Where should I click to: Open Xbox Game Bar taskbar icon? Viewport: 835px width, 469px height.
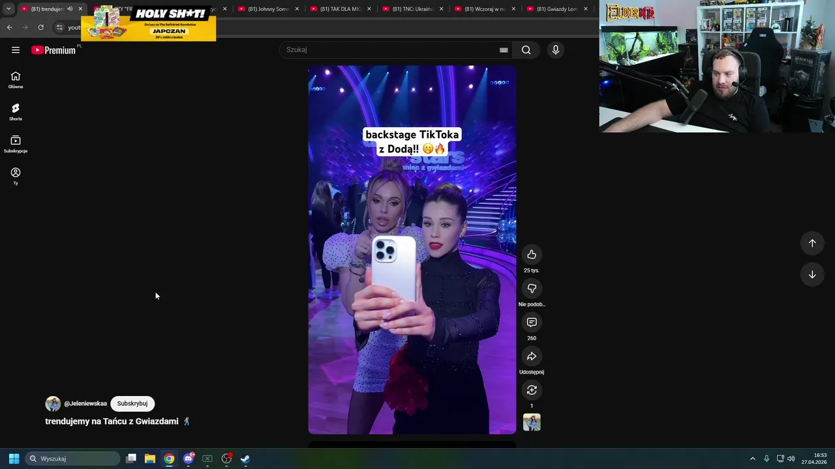point(207,459)
